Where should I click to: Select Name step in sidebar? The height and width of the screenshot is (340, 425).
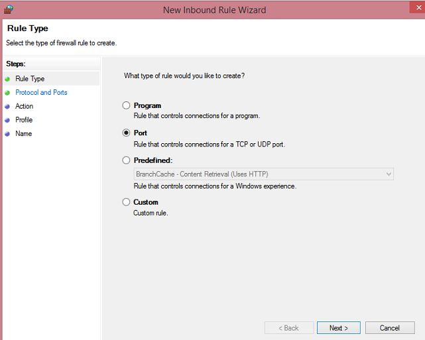(x=24, y=134)
